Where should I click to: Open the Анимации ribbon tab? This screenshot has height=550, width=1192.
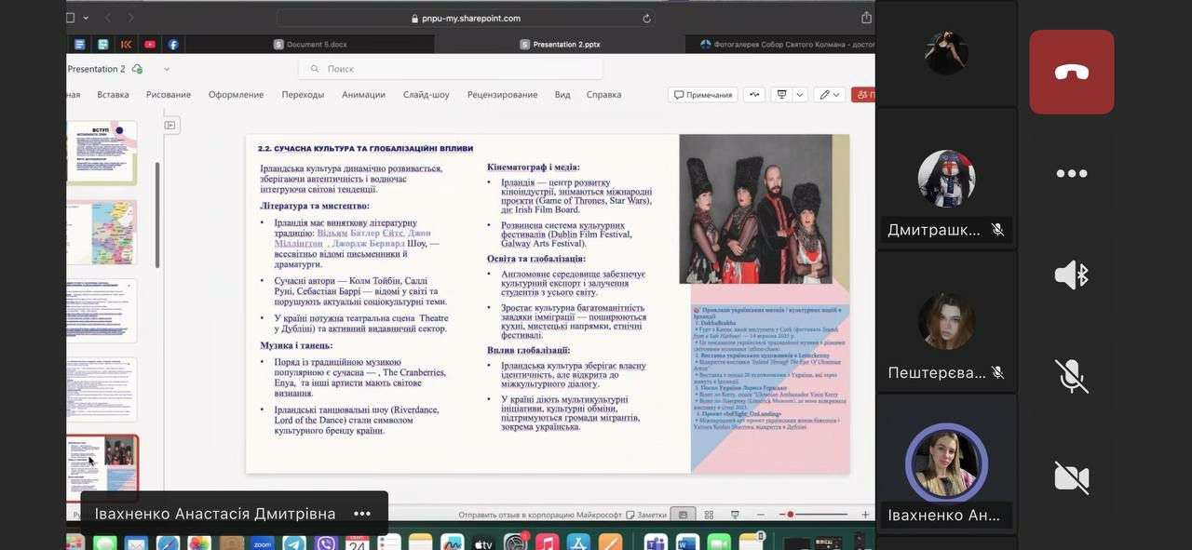[363, 95]
